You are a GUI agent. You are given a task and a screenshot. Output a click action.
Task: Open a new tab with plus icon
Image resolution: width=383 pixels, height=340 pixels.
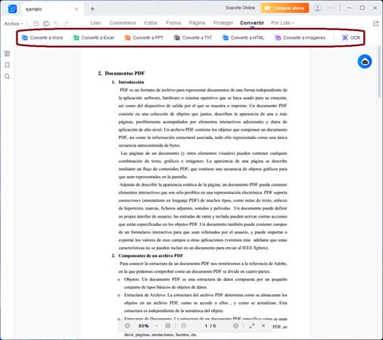(92, 9)
